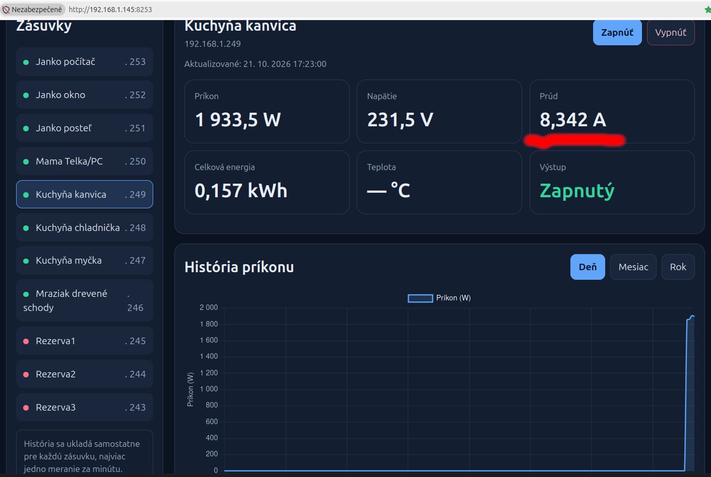Image resolution: width=711 pixels, height=477 pixels.
Task: Turn on the socket with Zapnúť
Action: point(617,33)
